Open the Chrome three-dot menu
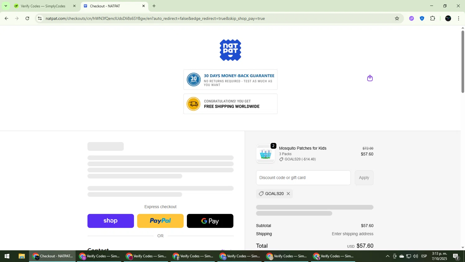The image size is (465, 262). (458, 18)
